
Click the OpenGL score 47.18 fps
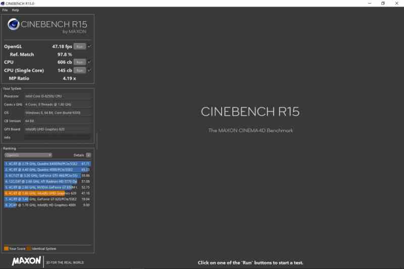(x=62, y=46)
